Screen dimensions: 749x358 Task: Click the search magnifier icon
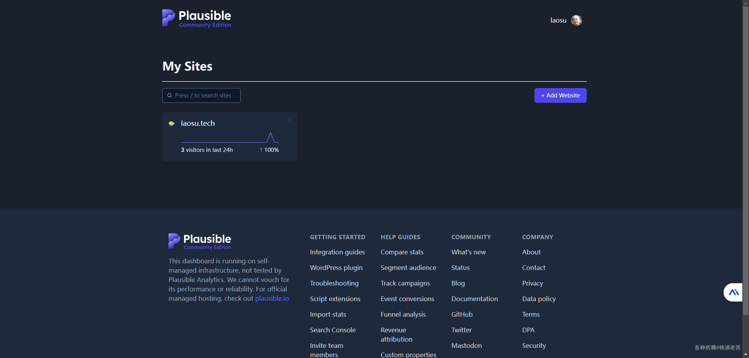pyautogui.click(x=170, y=95)
